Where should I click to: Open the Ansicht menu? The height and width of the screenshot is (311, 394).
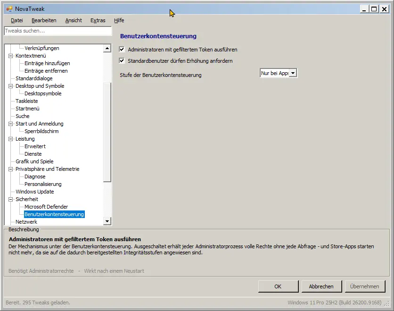pos(74,20)
